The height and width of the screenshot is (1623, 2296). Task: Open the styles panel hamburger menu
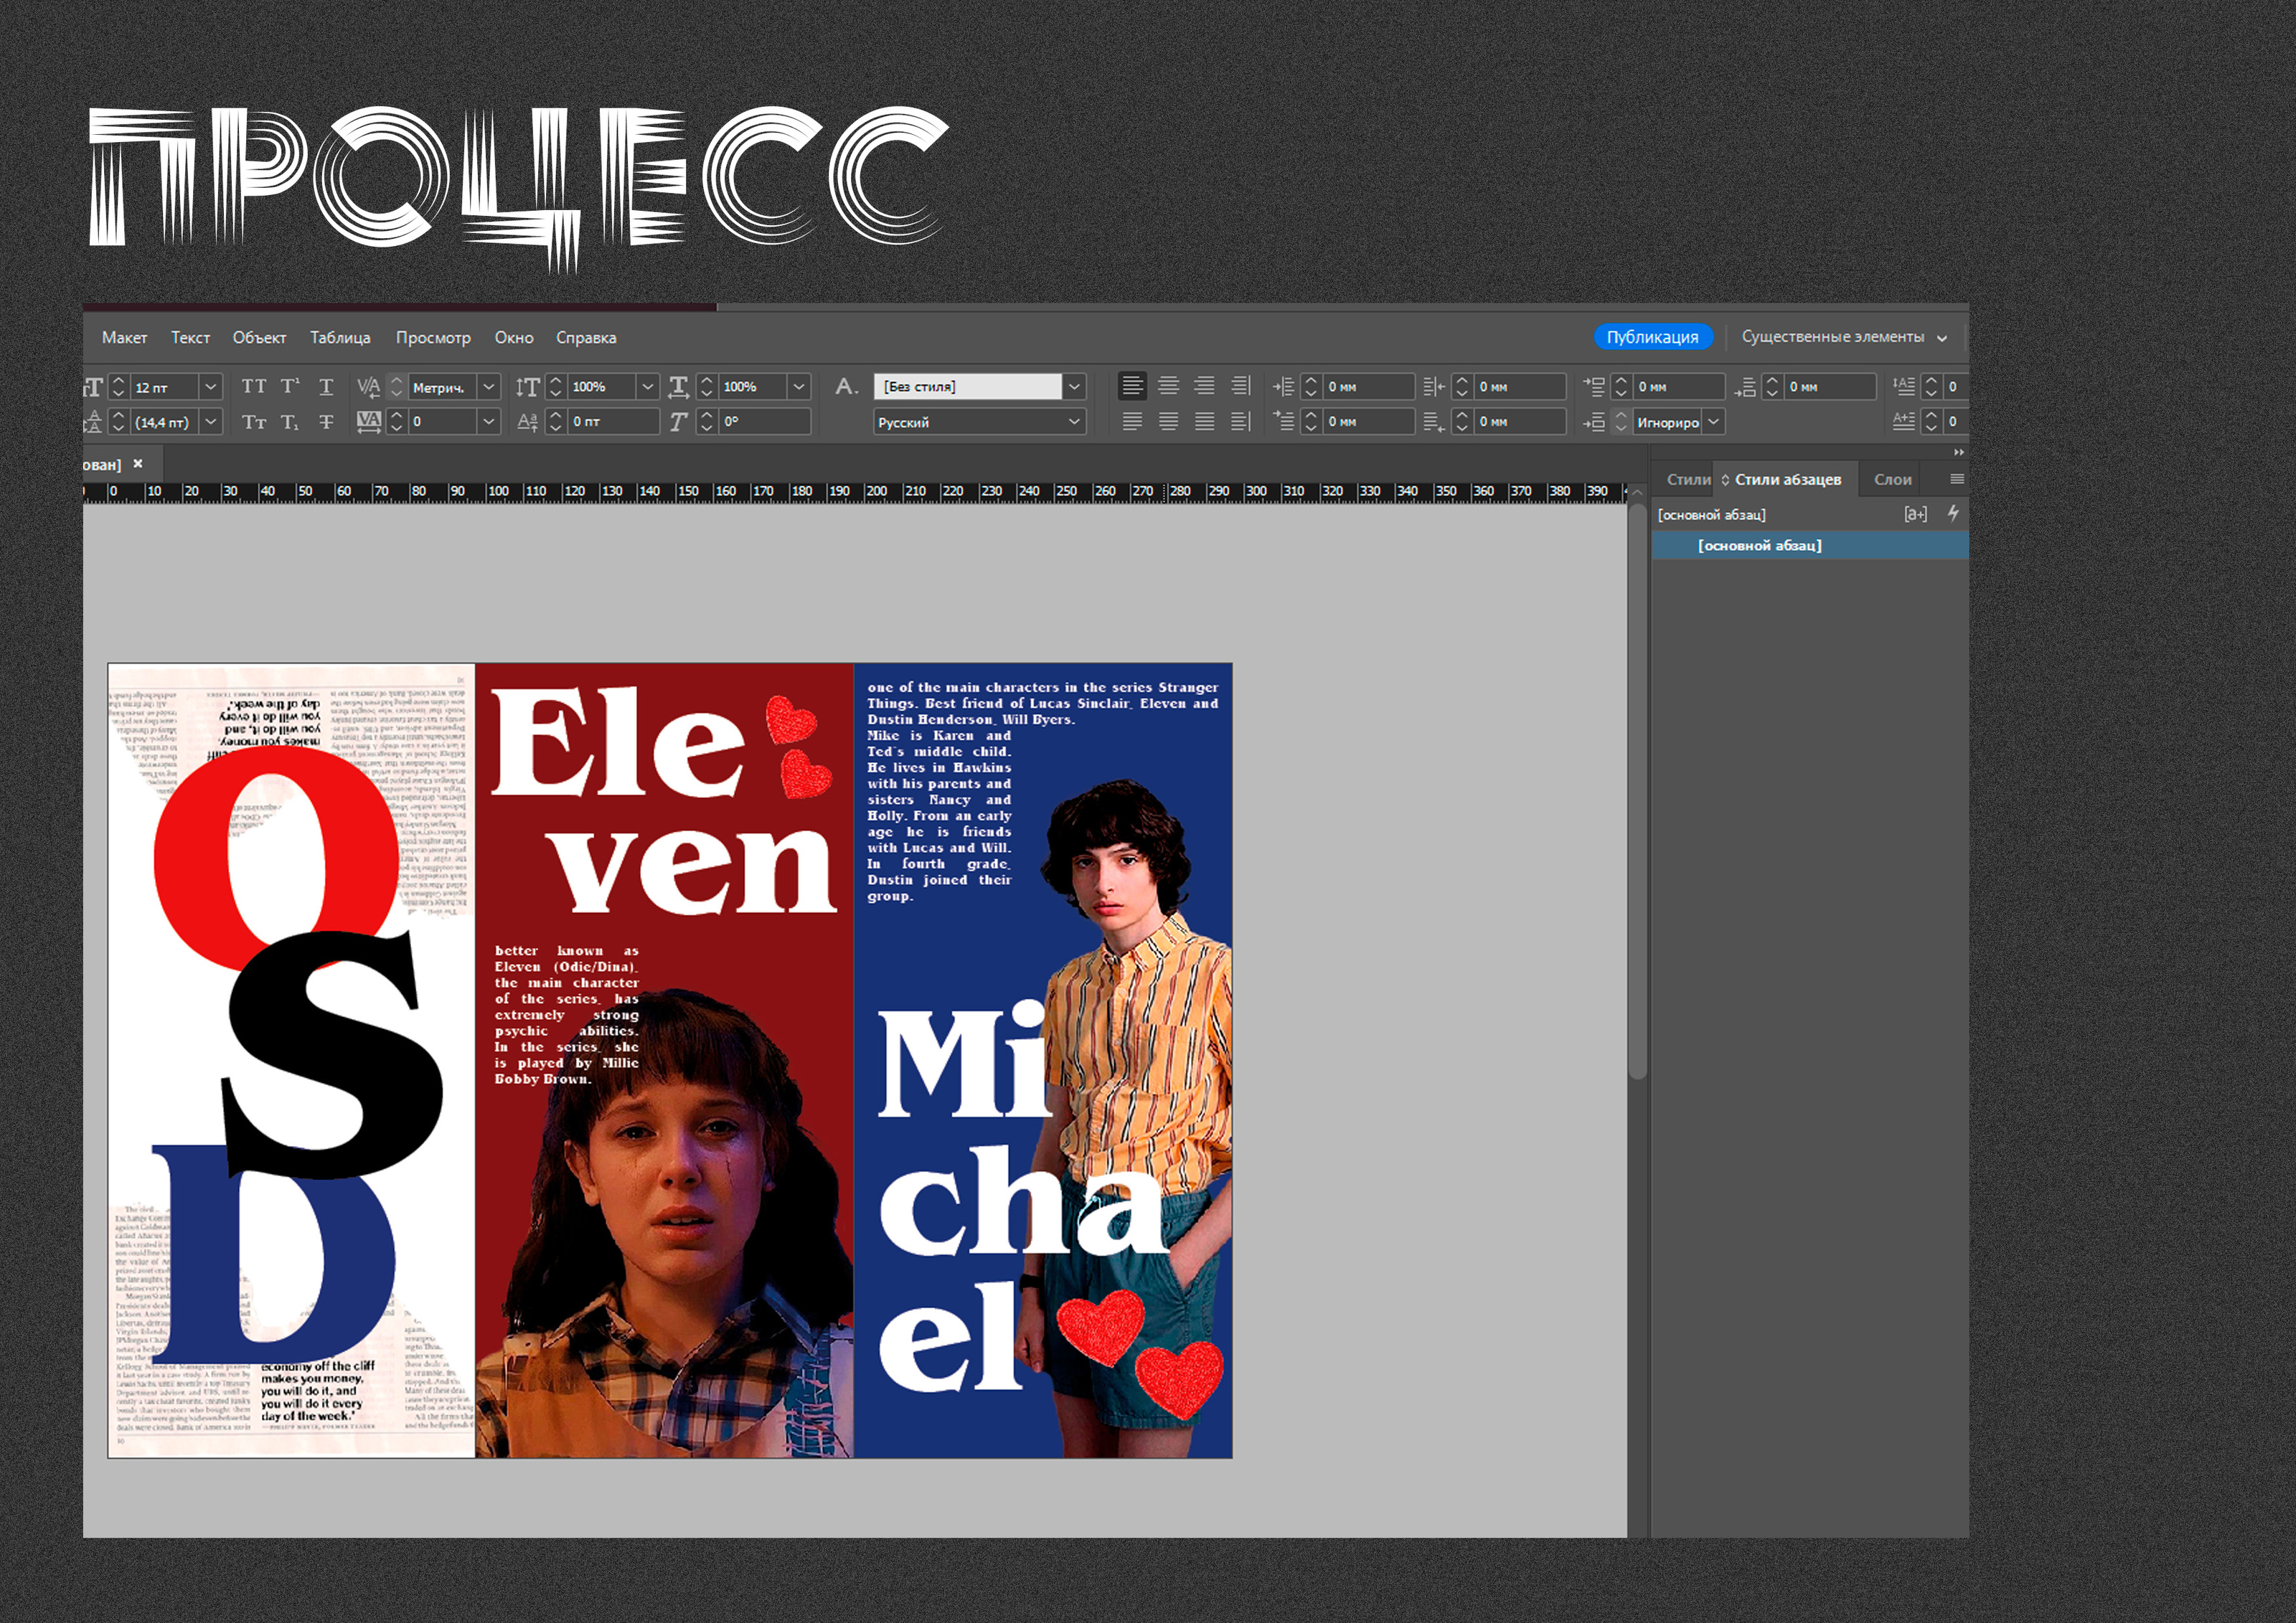coord(1957,480)
